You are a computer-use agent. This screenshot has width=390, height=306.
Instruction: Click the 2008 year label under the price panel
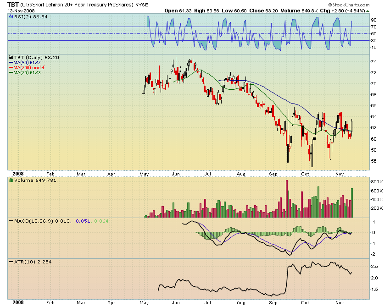18,174
